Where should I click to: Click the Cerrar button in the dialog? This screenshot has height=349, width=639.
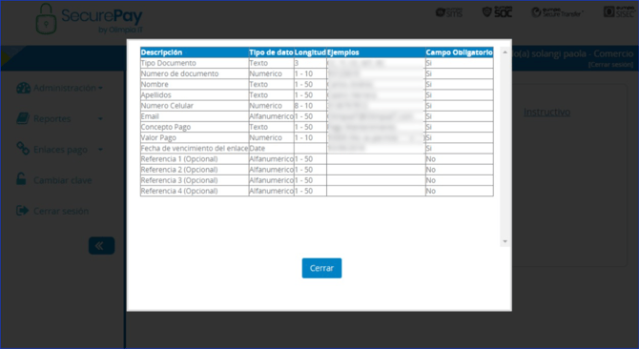pyautogui.click(x=321, y=268)
